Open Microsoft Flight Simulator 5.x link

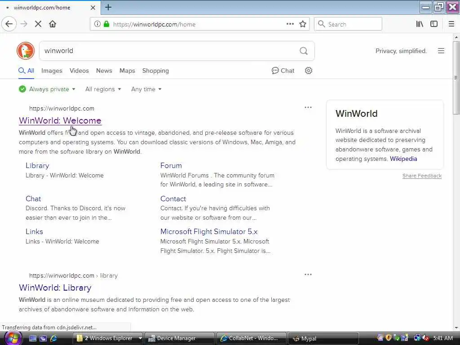tap(209, 231)
